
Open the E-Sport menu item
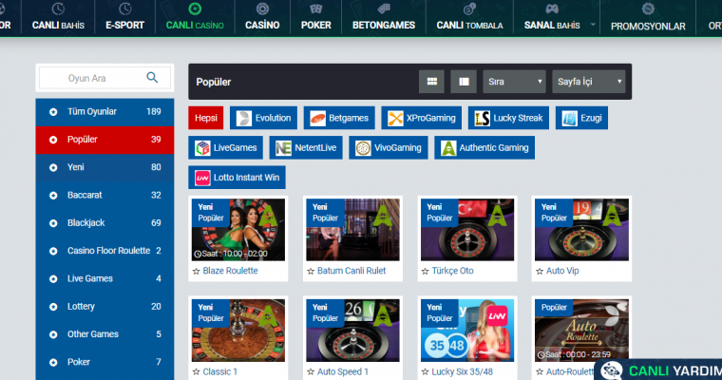coord(124,17)
